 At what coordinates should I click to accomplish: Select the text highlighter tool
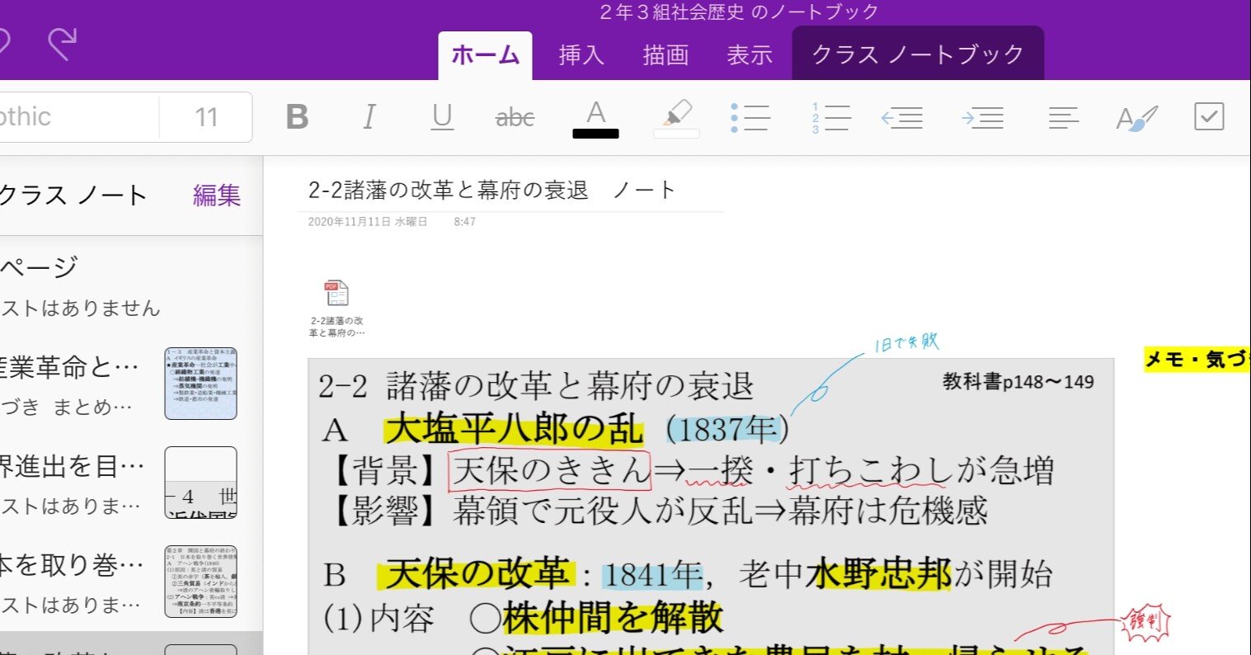[x=676, y=117]
